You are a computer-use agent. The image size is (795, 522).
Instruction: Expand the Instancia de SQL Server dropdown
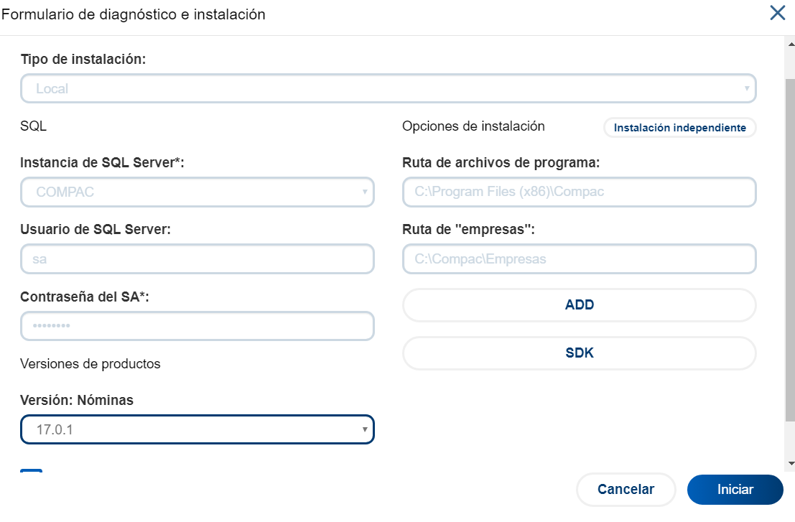pyautogui.click(x=197, y=192)
